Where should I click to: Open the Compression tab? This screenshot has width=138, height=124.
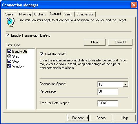(85, 14)
